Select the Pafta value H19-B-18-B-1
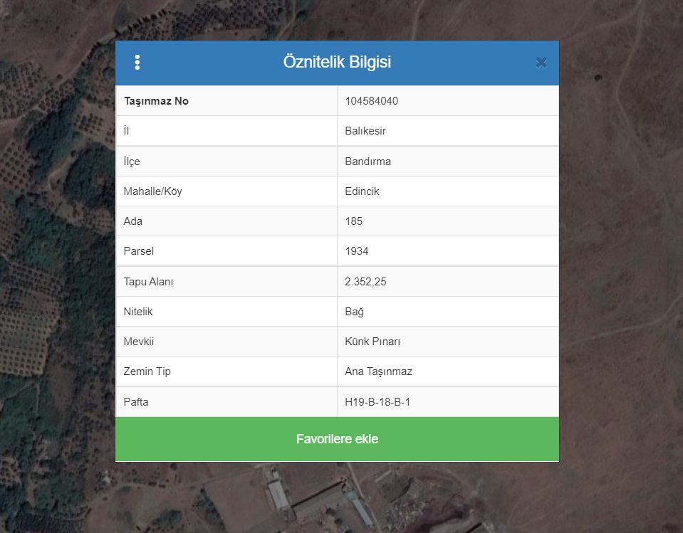 click(377, 402)
